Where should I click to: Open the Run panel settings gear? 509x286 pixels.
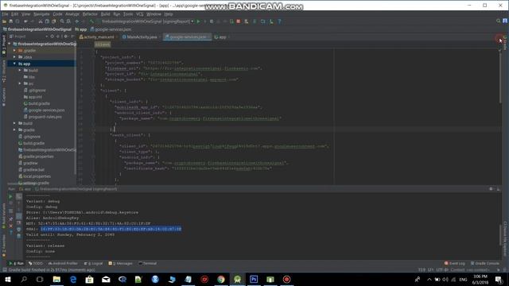(491, 189)
